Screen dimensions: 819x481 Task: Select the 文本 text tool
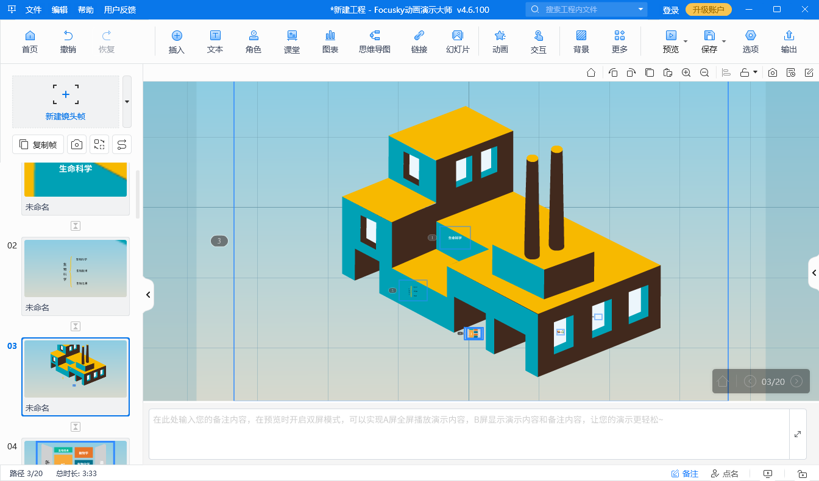[215, 41]
